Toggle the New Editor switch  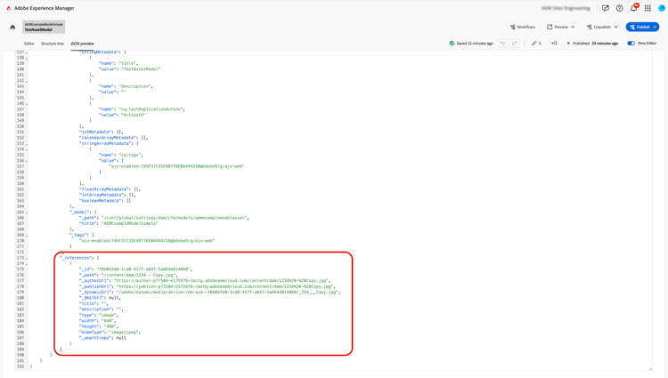(x=631, y=44)
